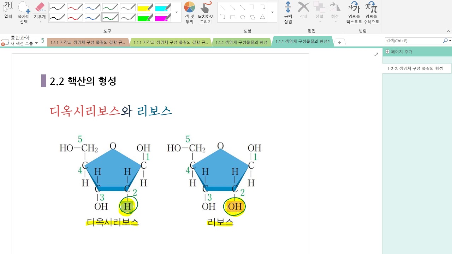This screenshot has height=254, width=452.
Task: Click the circled OH in ribose diagram
Action: (x=235, y=206)
